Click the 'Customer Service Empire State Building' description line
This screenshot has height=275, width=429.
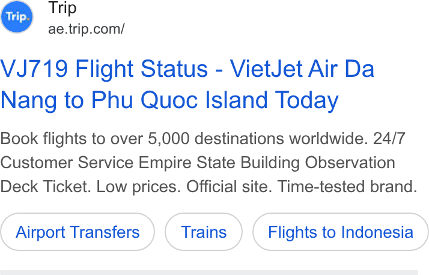point(150,162)
